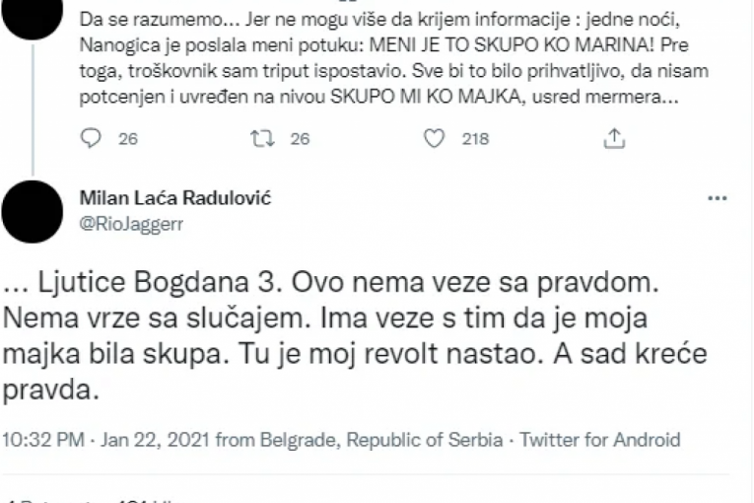This screenshot has width=754, height=503.
Task: Open the three-dot more options menu
Action: (x=717, y=198)
